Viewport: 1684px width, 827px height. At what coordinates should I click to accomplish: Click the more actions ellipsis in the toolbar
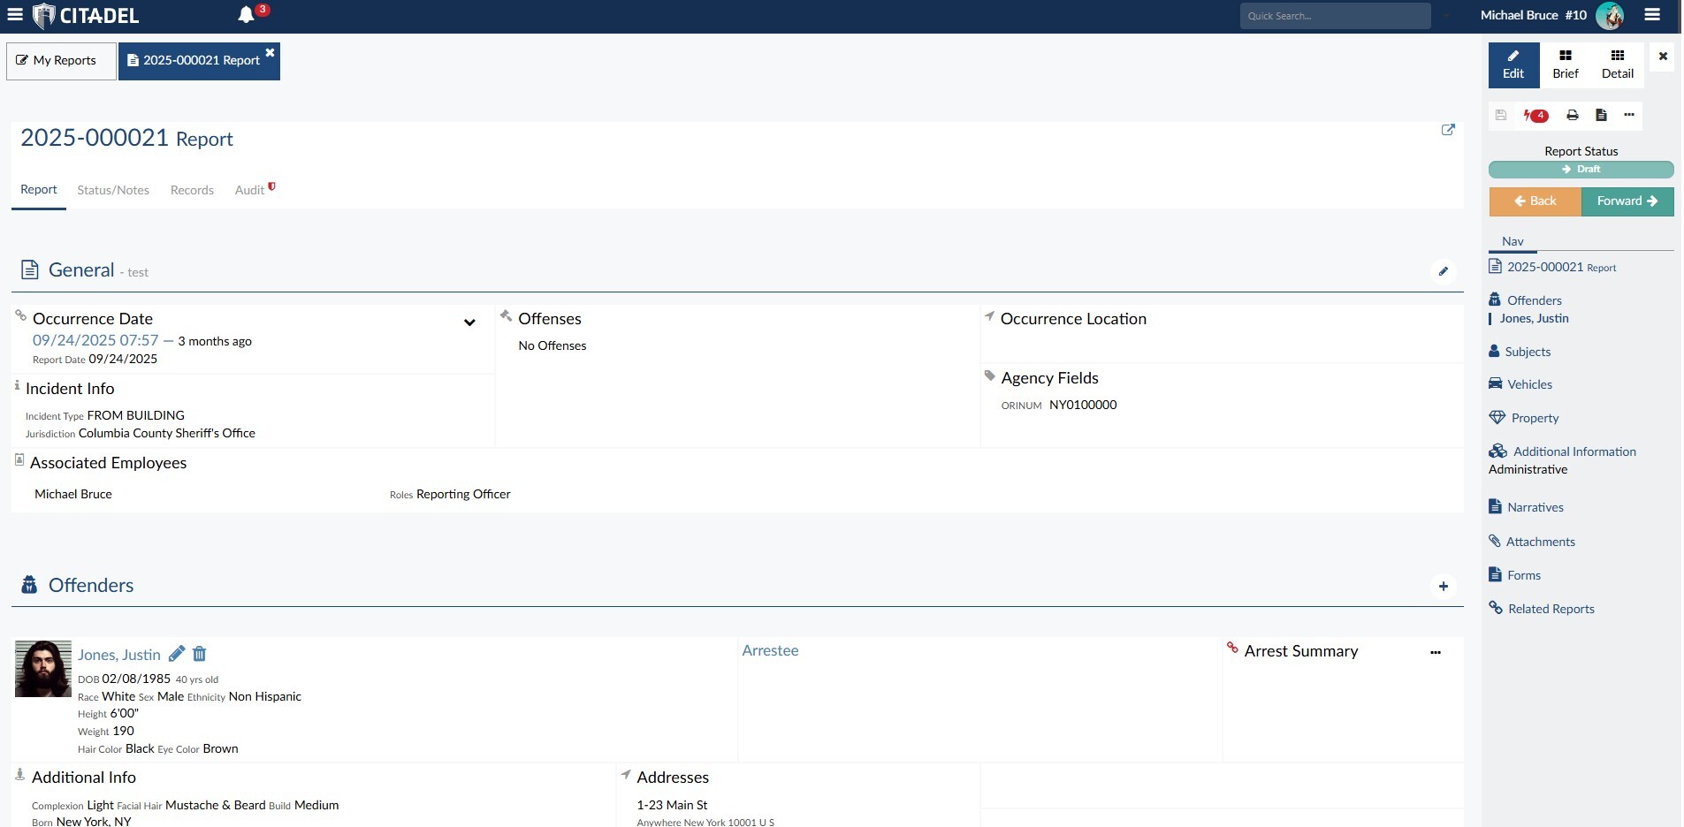1630,115
